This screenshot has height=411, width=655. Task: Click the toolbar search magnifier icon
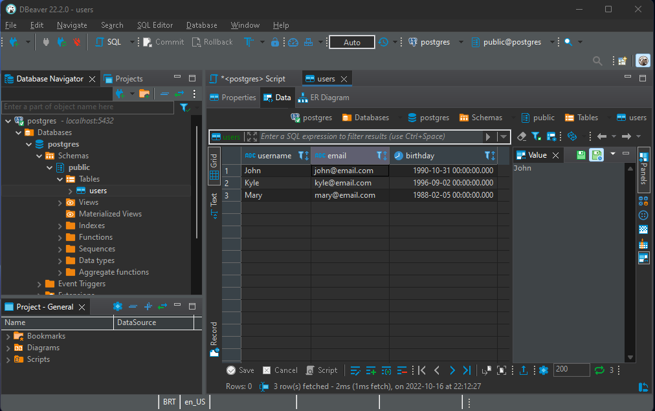point(568,42)
